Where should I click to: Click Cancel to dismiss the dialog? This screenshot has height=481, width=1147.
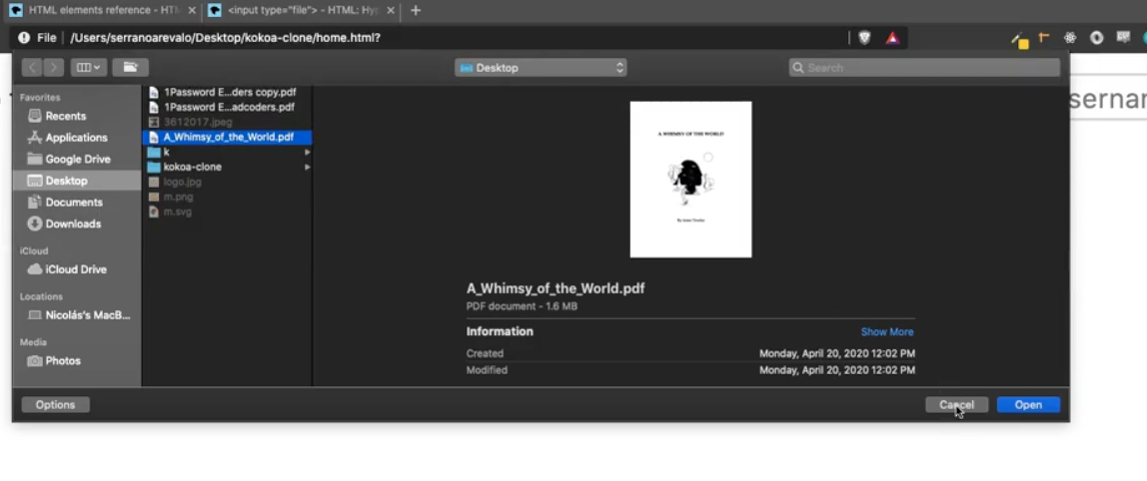957,404
